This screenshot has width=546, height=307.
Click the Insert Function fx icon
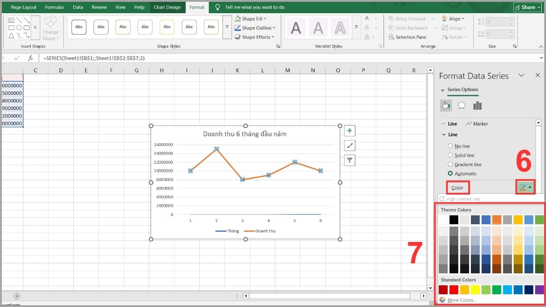pyautogui.click(x=30, y=58)
